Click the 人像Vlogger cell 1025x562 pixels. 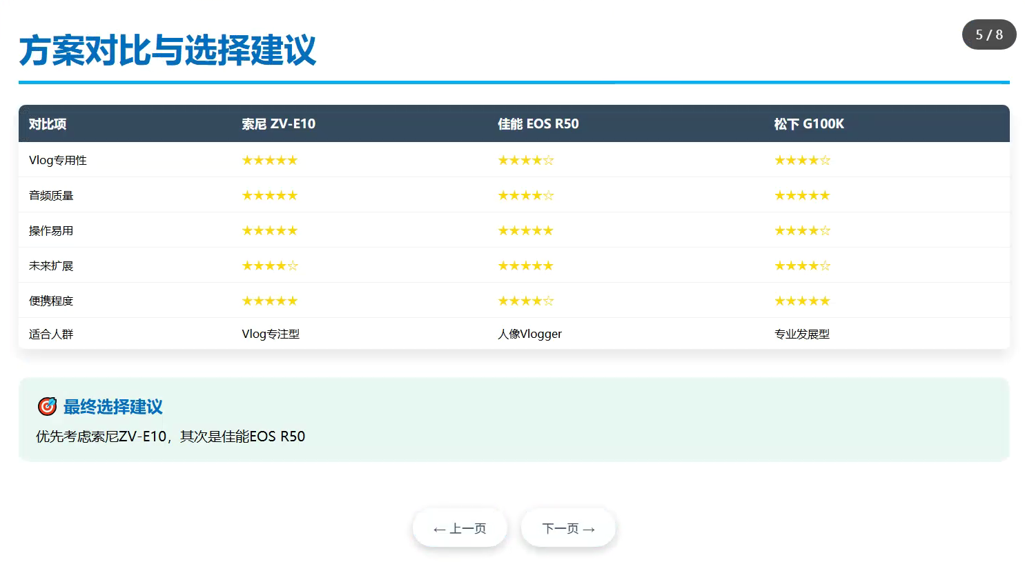tap(530, 334)
